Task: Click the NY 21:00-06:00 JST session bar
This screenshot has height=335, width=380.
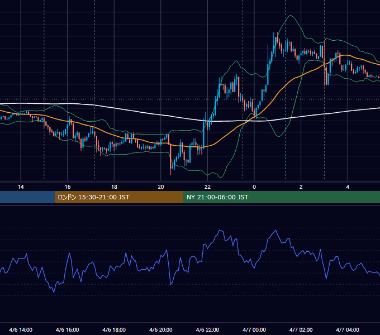Action: 281,197
